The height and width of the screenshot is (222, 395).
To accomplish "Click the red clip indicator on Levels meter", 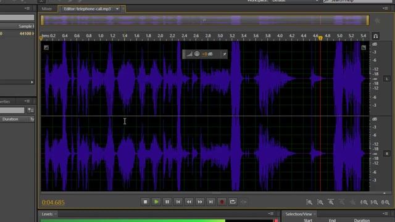I will click(x=276, y=221).
